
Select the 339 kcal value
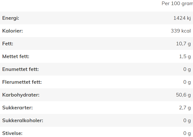point(181,31)
